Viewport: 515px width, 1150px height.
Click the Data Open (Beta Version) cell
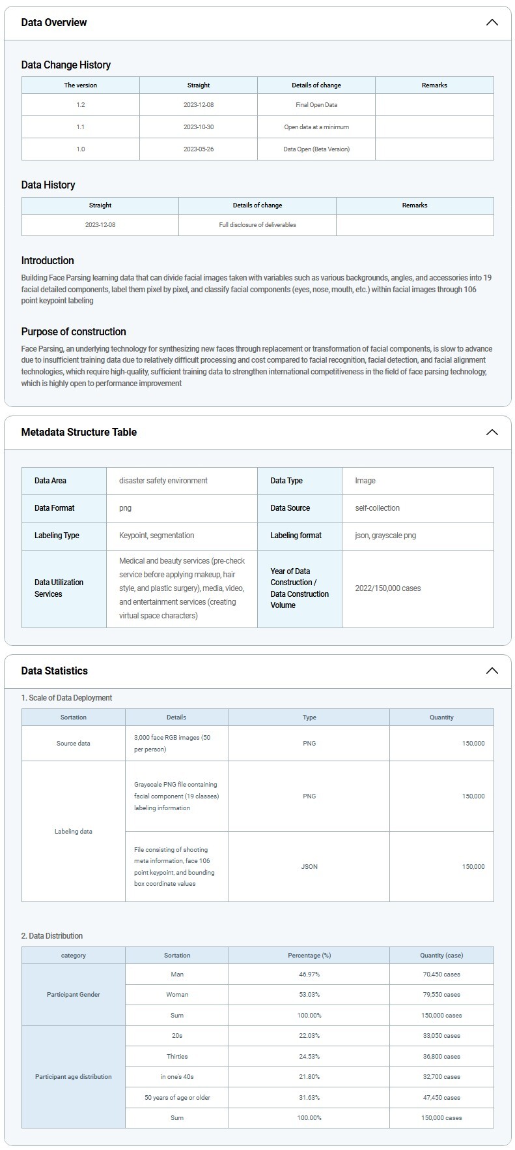point(316,149)
